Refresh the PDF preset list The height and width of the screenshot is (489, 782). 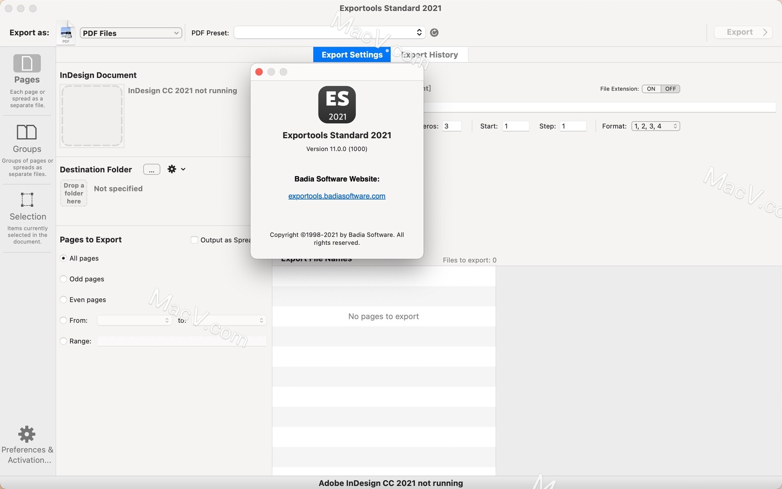pos(434,33)
